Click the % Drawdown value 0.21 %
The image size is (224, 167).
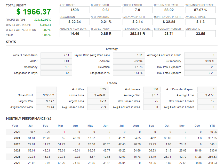click(106, 22)
